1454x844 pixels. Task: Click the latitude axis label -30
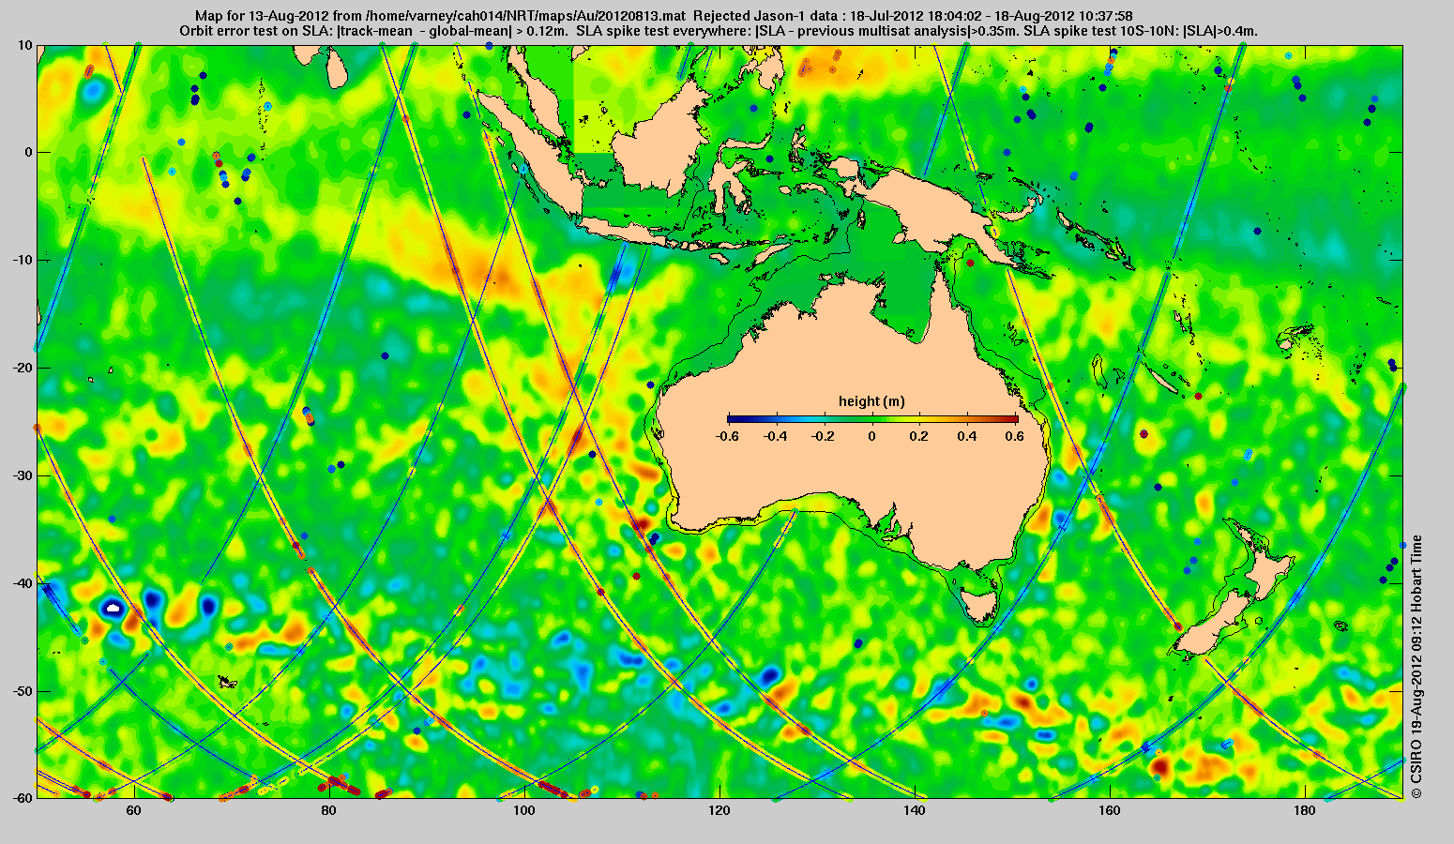tap(23, 475)
